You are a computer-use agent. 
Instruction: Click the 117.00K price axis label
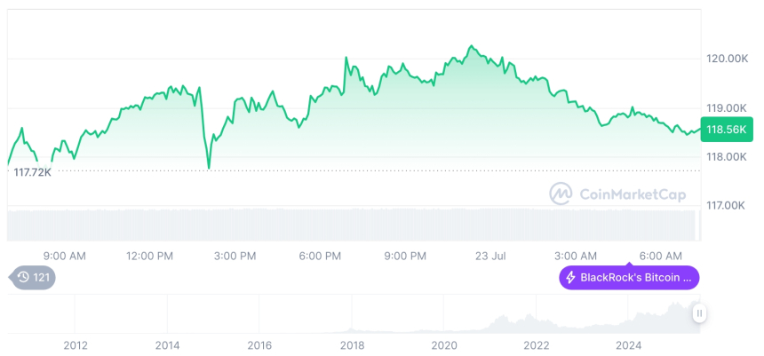pos(727,205)
